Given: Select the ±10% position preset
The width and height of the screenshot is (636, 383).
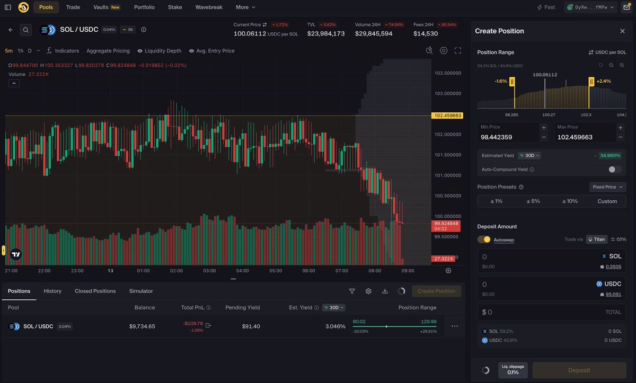Looking at the screenshot, I should click(570, 201).
